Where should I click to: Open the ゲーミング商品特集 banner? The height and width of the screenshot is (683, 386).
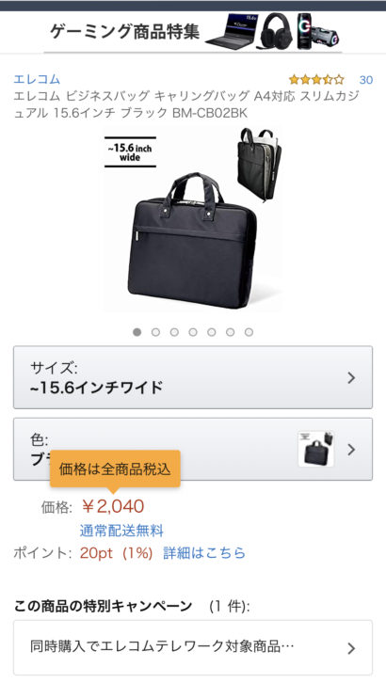pos(193,32)
